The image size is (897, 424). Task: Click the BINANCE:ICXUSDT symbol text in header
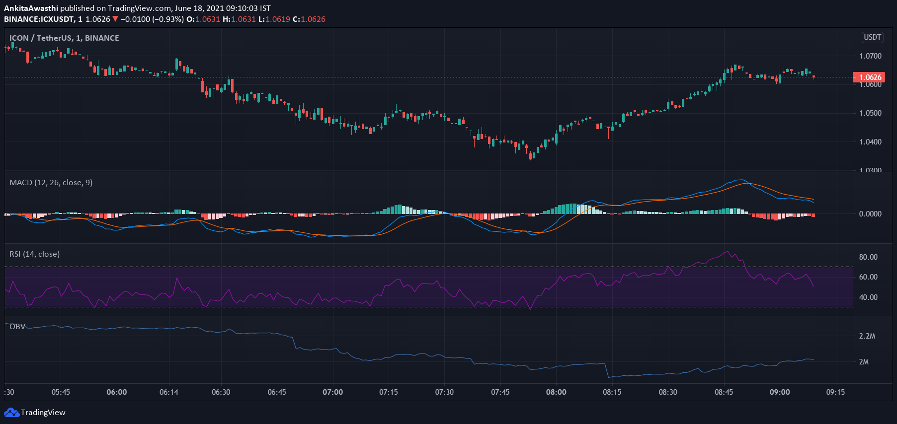[x=39, y=19]
